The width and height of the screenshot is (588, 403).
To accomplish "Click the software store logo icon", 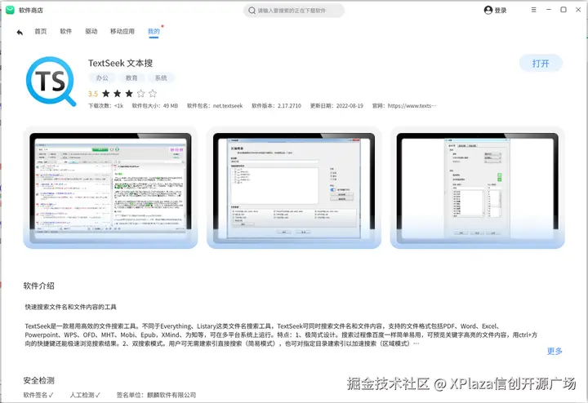I will coord(10,10).
